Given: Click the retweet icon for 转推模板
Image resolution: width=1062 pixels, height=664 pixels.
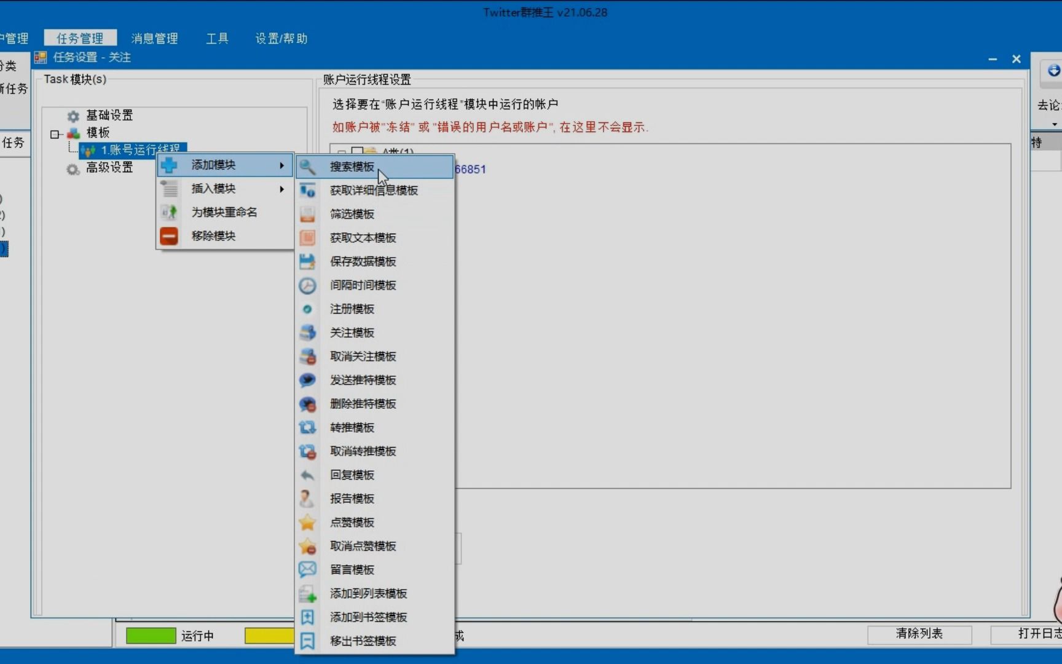Looking at the screenshot, I should (307, 427).
